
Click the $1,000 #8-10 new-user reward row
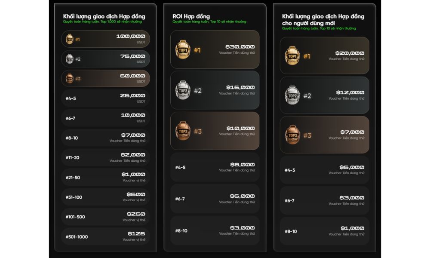(x=324, y=231)
